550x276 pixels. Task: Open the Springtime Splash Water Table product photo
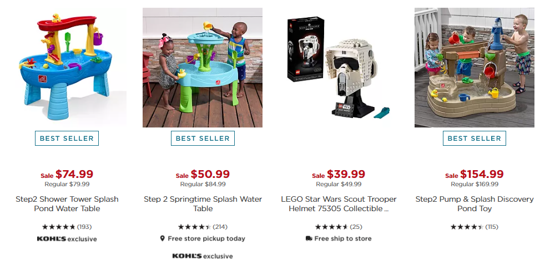203,68
